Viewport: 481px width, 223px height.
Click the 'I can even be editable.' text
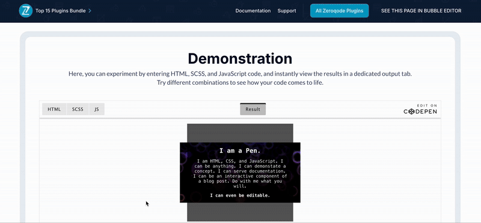point(240,195)
